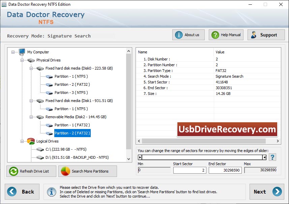This screenshot has width=289, height=204.
Task: Click the Physical Drives disk icon
Action: pyautogui.click(x=31, y=60)
